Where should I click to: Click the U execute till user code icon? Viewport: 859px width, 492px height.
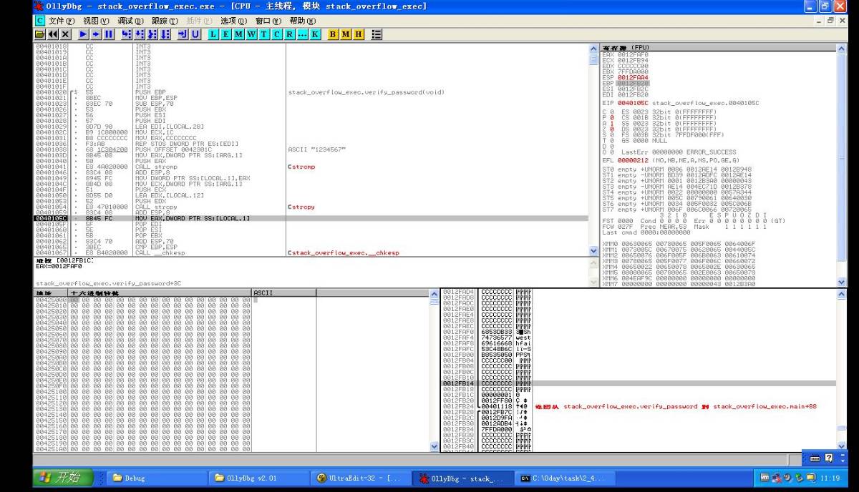[x=195, y=34]
